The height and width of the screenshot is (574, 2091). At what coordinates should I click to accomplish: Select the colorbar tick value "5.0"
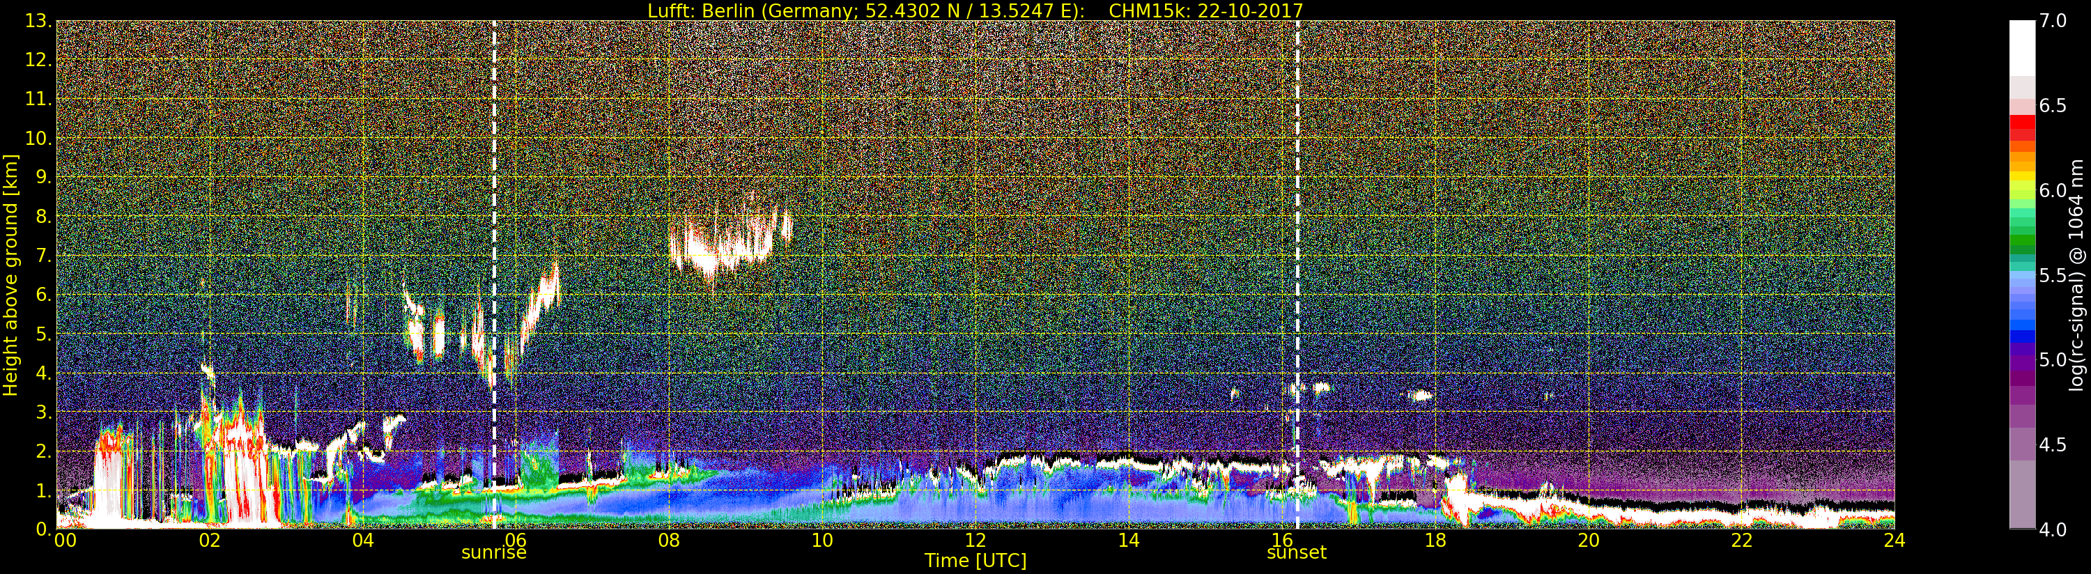pos(2053,359)
